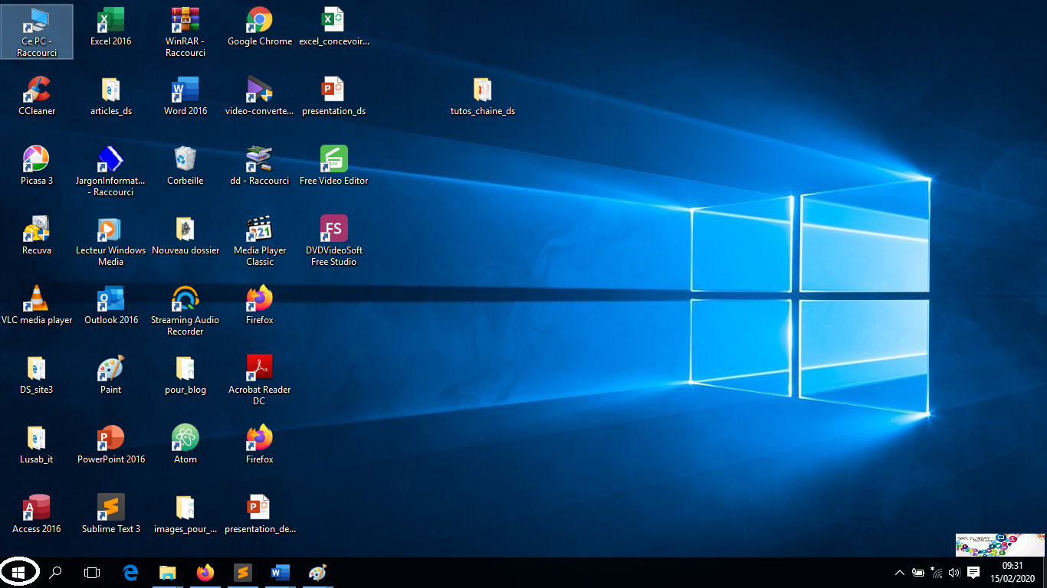Open File Explorer from the taskbar
Viewport: 1047px width, 588px height.
[x=167, y=573]
